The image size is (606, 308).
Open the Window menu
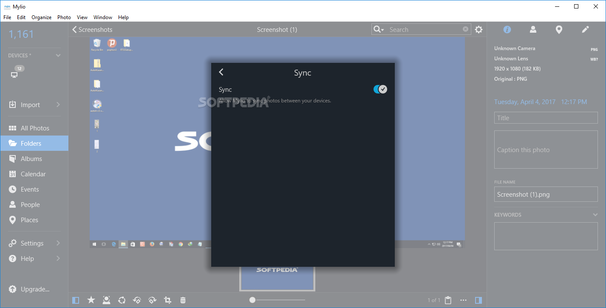tap(103, 17)
